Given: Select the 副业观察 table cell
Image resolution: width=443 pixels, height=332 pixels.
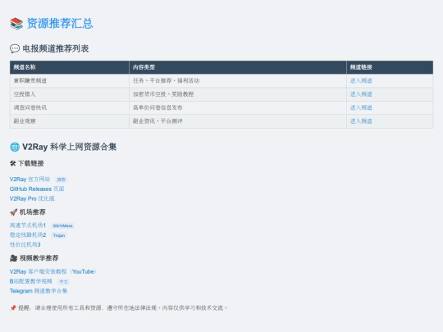Looking at the screenshot, I should [70, 121].
